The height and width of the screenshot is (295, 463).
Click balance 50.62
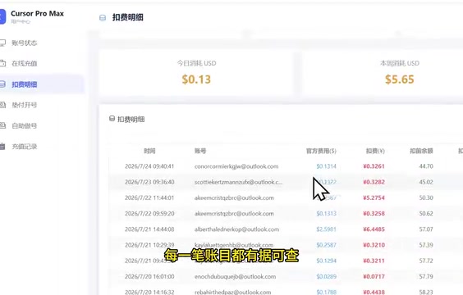click(x=426, y=213)
